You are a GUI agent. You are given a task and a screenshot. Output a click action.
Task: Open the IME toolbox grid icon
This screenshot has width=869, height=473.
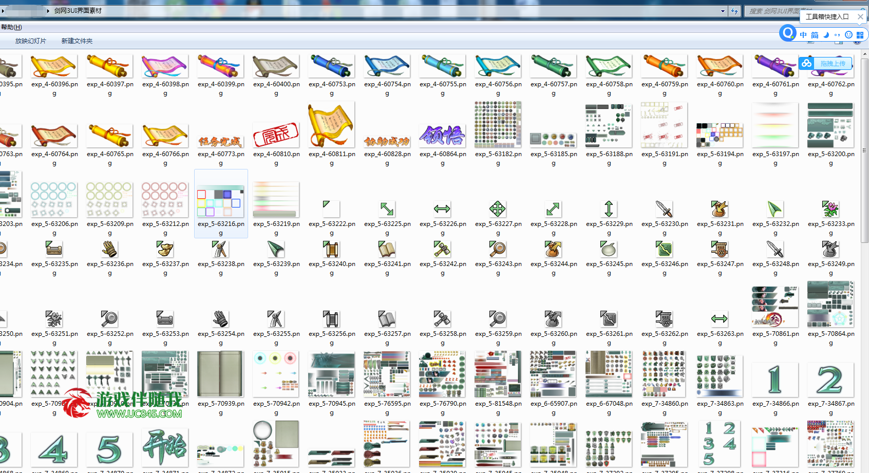coord(860,35)
